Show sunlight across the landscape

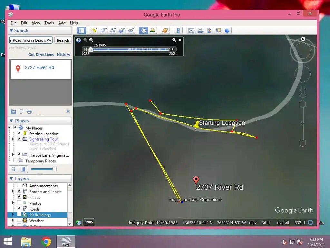(152, 30)
